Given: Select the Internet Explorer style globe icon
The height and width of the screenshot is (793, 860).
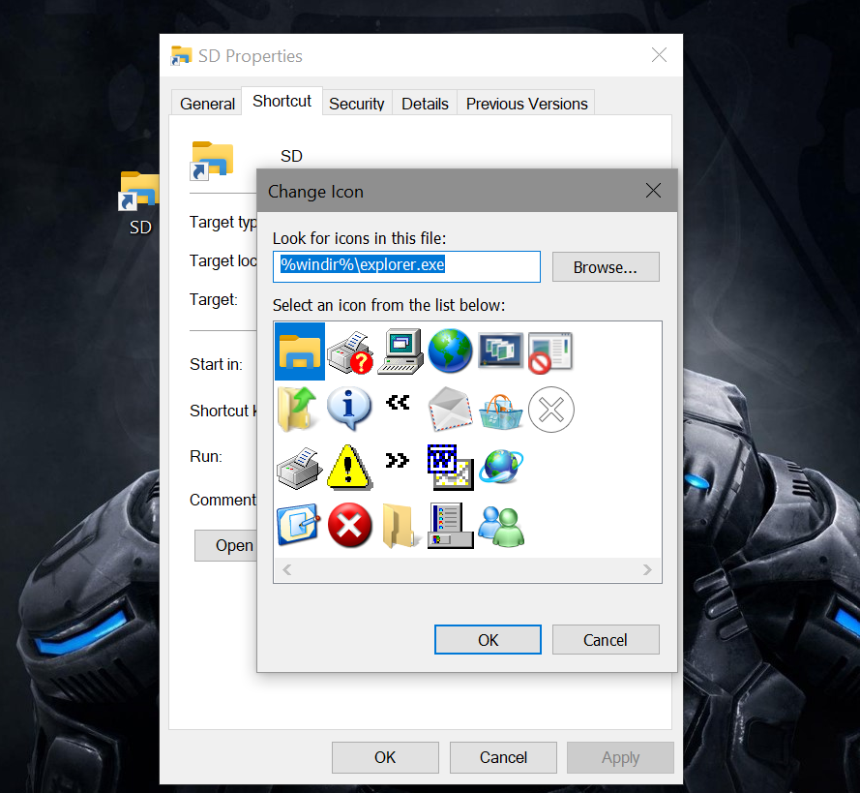Looking at the screenshot, I should tap(501, 467).
